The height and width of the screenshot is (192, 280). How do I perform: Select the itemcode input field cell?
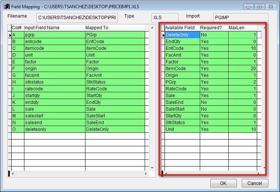click(x=55, y=48)
